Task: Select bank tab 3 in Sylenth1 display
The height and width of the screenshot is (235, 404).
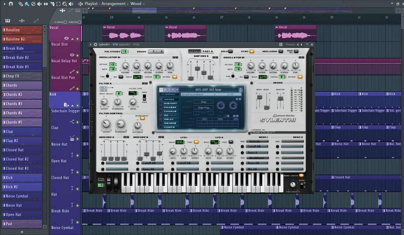Action: [x=169, y=90]
